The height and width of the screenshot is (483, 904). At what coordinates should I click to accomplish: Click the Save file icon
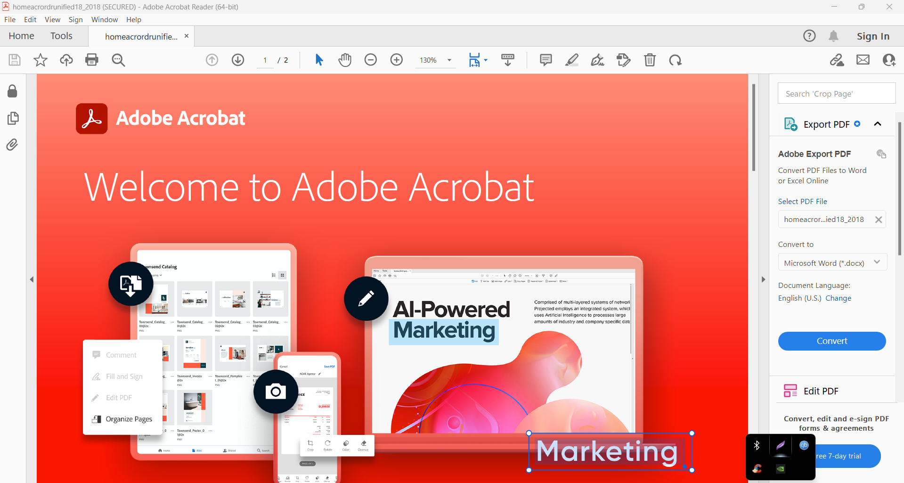pos(15,60)
